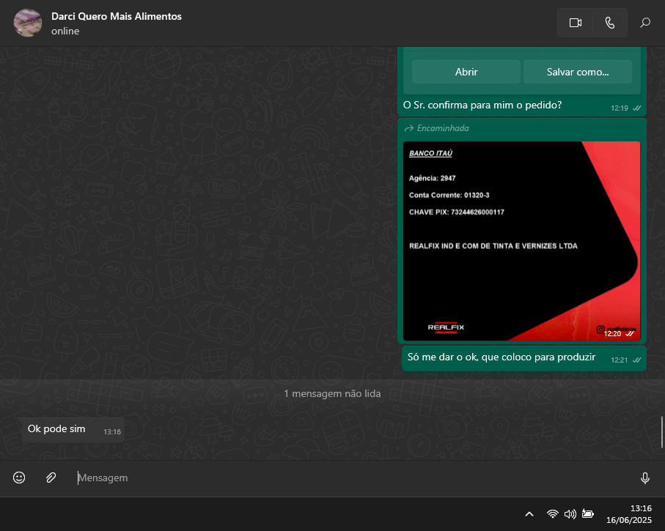Start a video call with Darci

pyautogui.click(x=575, y=23)
